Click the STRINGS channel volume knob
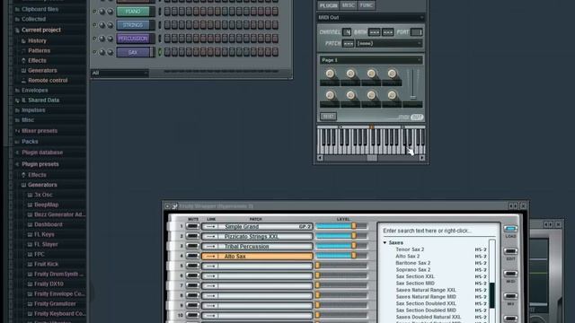Image resolution: width=575 pixels, height=323 pixels. click(110, 25)
